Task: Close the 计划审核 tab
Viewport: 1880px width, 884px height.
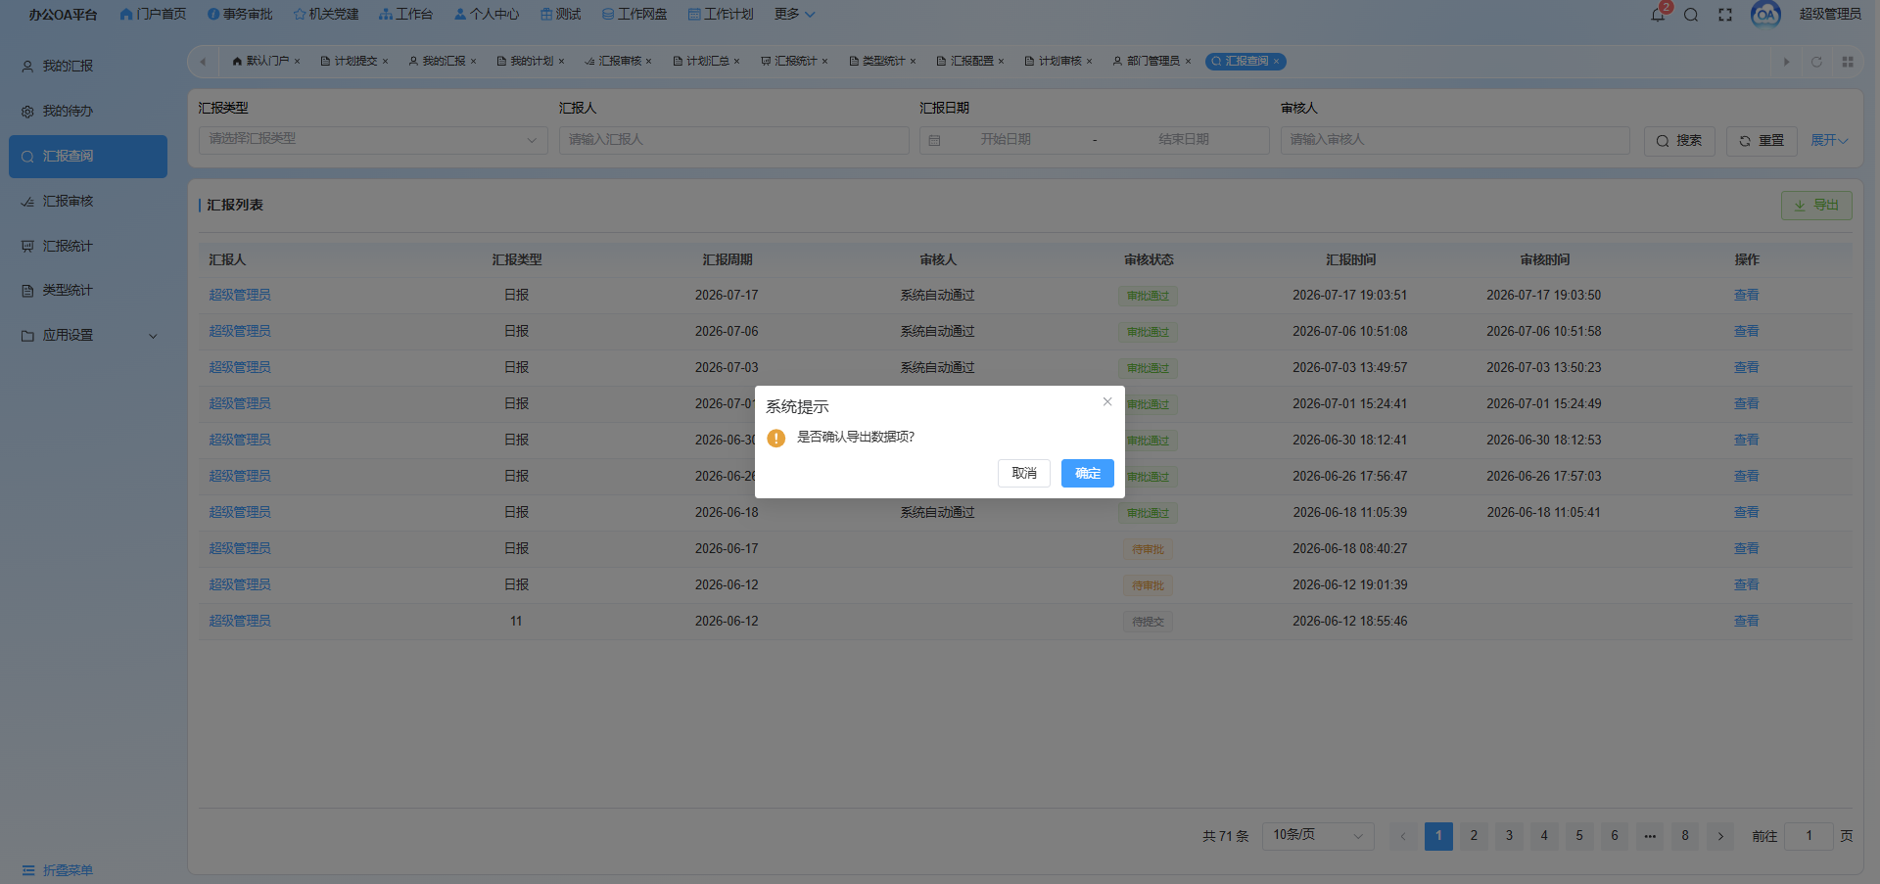Action: (1089, 61)
